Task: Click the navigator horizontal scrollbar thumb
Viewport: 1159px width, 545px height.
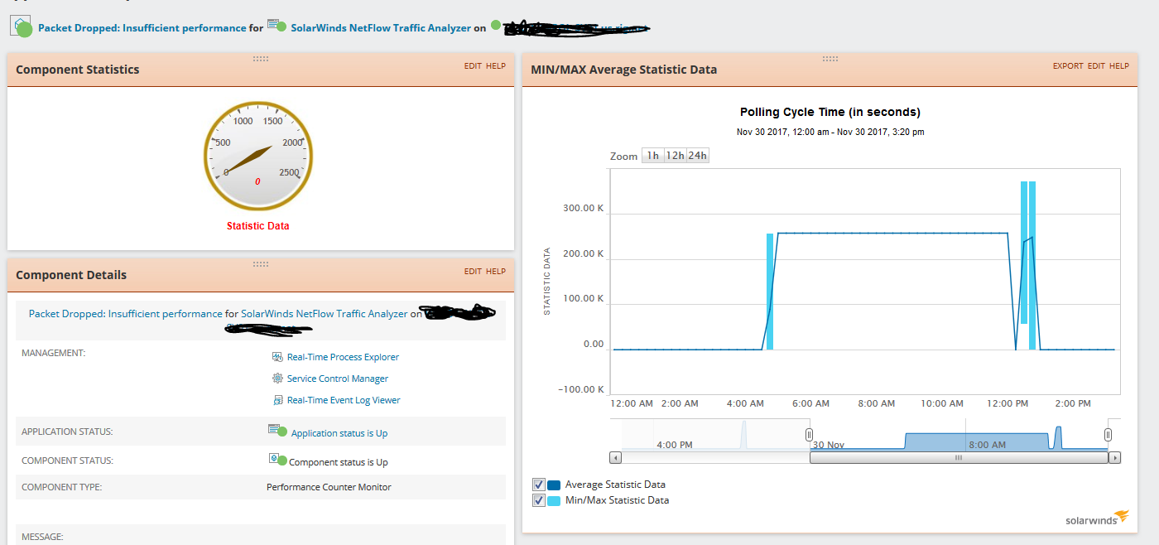Action: (x=959, y=457)
